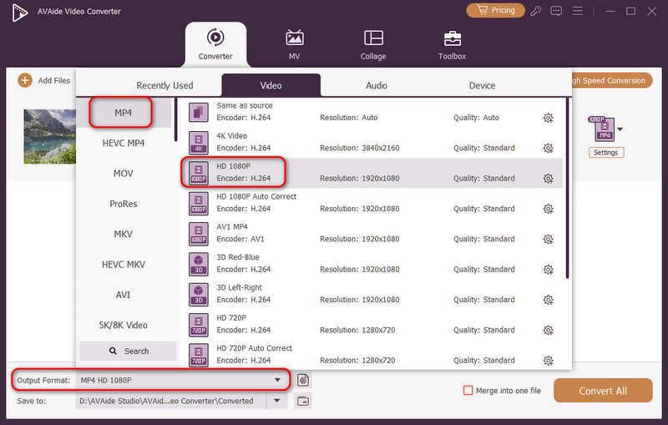Expand the Output Format dropdown
The height and width of the screenshot is (425, 668).
[x=277, y=380]
